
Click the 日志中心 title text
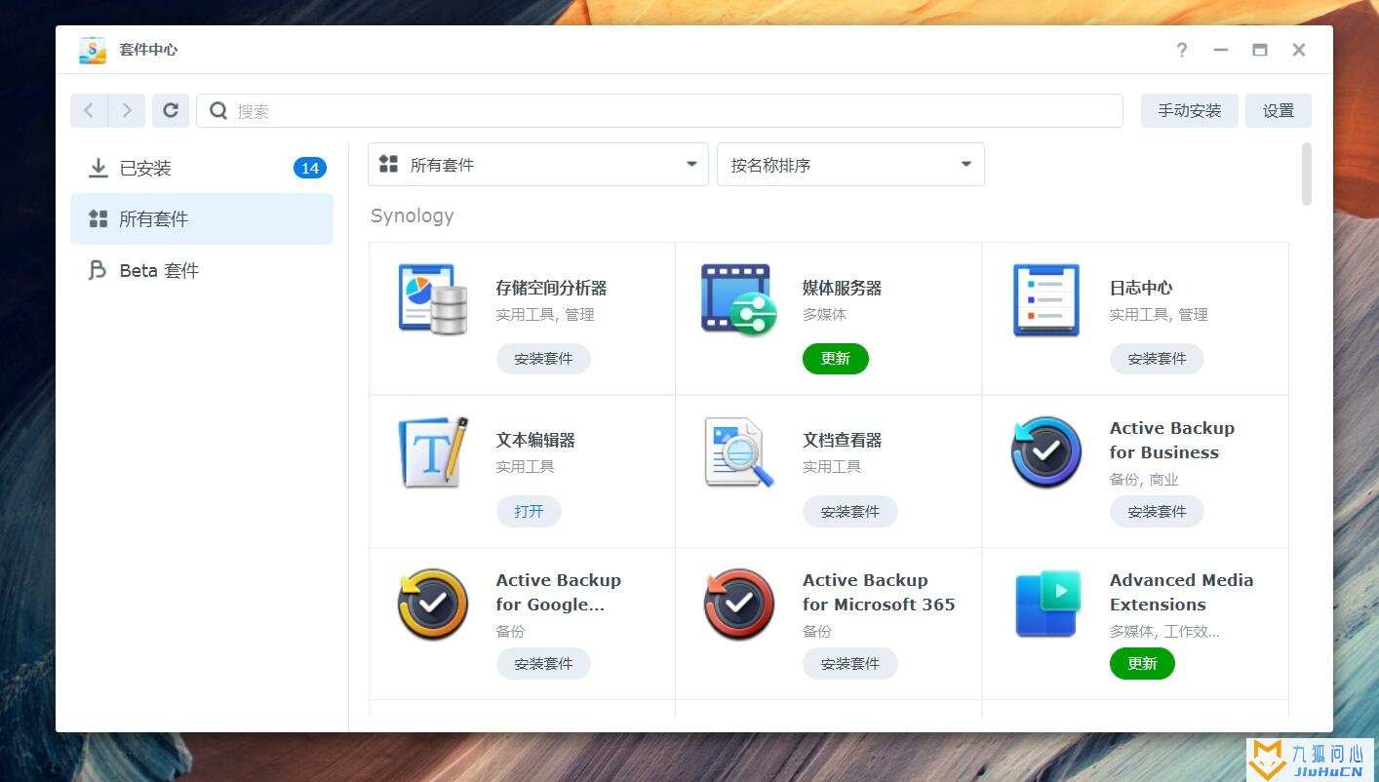[1141, 288]
